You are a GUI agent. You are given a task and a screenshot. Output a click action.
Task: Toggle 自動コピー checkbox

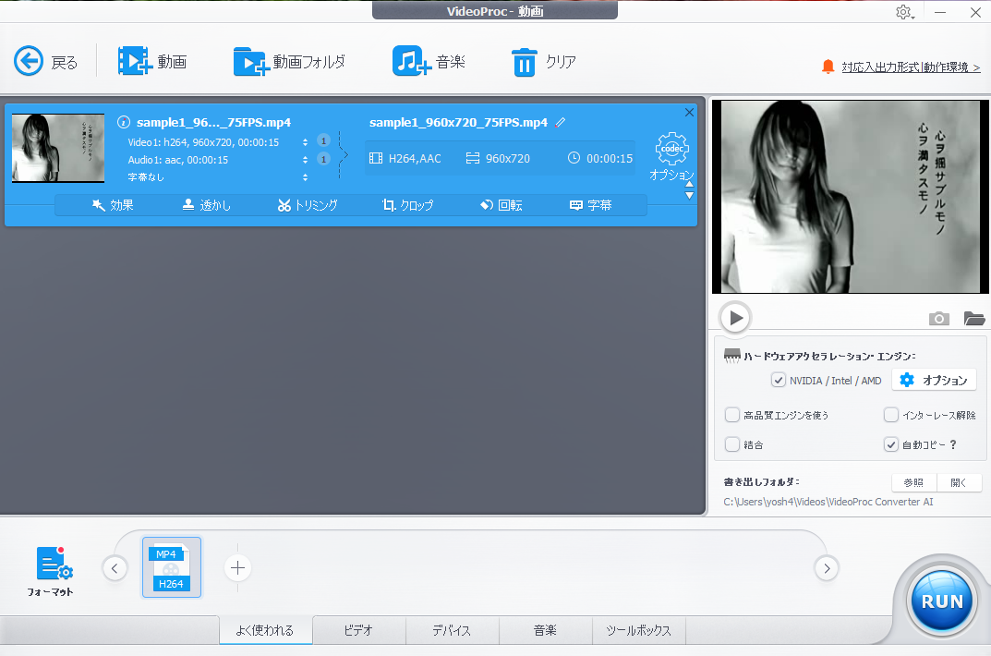[890, 444]
